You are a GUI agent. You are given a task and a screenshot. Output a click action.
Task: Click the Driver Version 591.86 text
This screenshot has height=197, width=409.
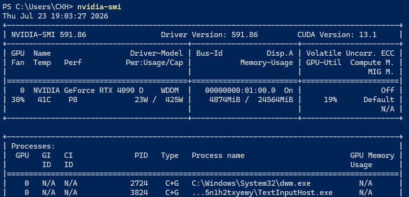pyautogui.click(x=209, y=35)
